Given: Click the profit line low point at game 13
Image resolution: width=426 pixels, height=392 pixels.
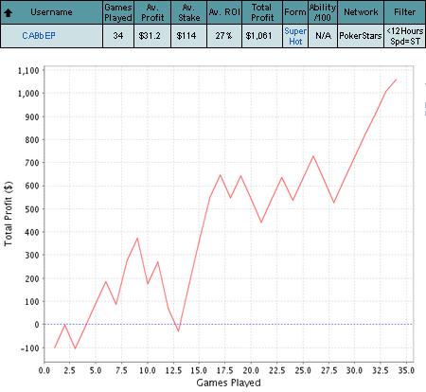Looking at the screenshot, I should [x=179, y=331].
